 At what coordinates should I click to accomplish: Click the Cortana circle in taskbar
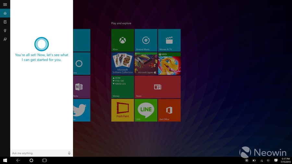[x=31, y=160]
